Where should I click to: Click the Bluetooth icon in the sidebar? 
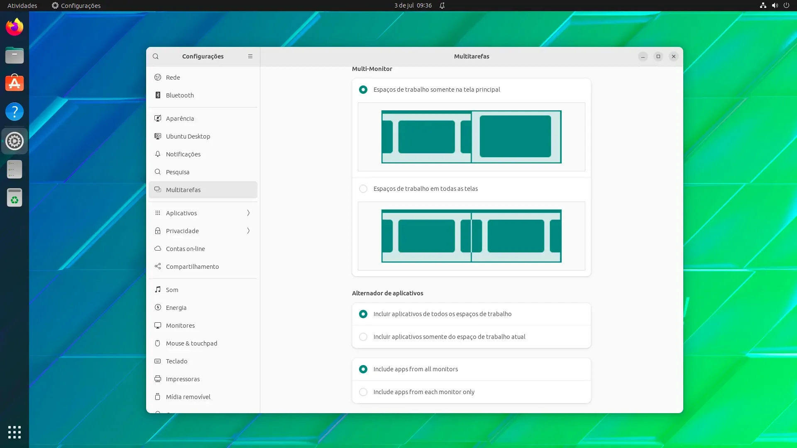pyautogui.click(x=158, y=95)
